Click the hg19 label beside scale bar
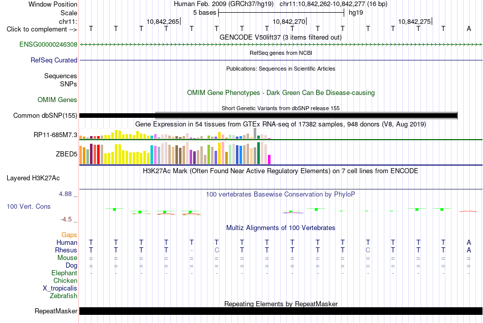The image size is (483, 323). 356,13
